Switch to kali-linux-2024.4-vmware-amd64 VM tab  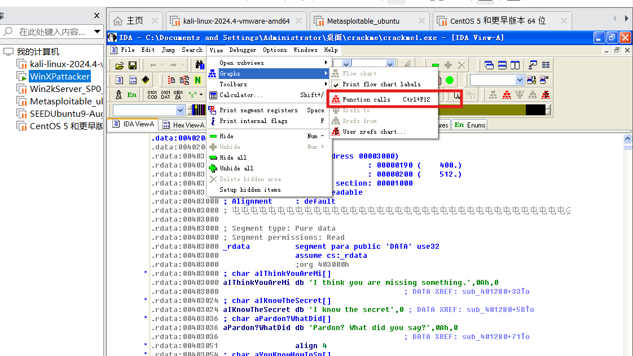pos(236,21)
